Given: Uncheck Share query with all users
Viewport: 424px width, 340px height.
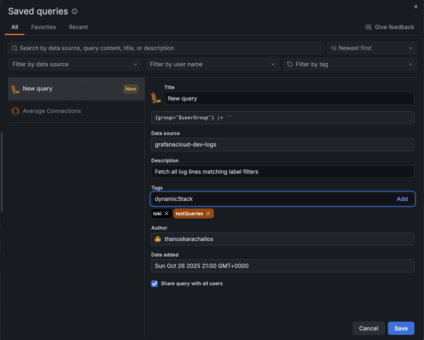Looking at the screenshot, I should click(x=154, y=284).
